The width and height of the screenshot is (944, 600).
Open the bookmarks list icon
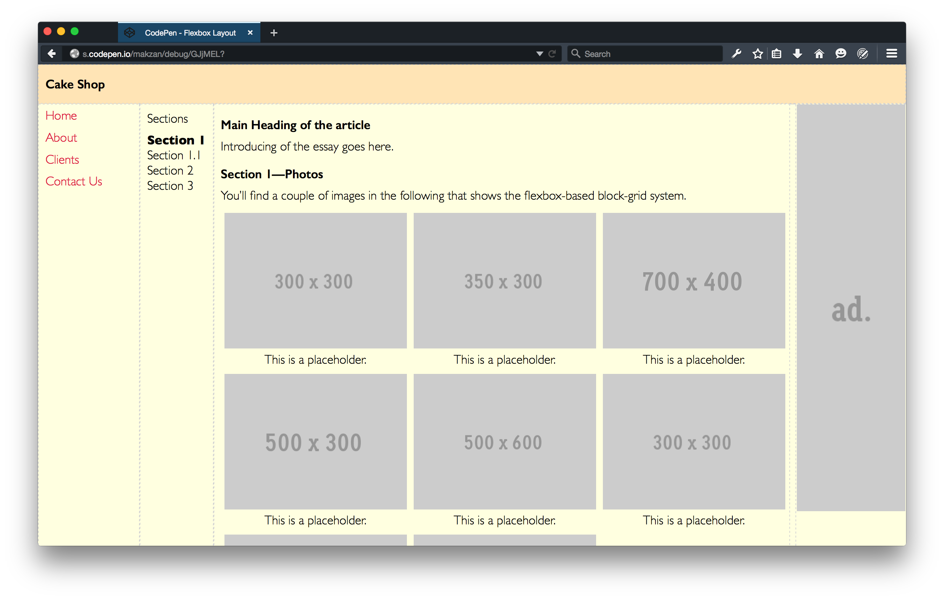[776, 54]
